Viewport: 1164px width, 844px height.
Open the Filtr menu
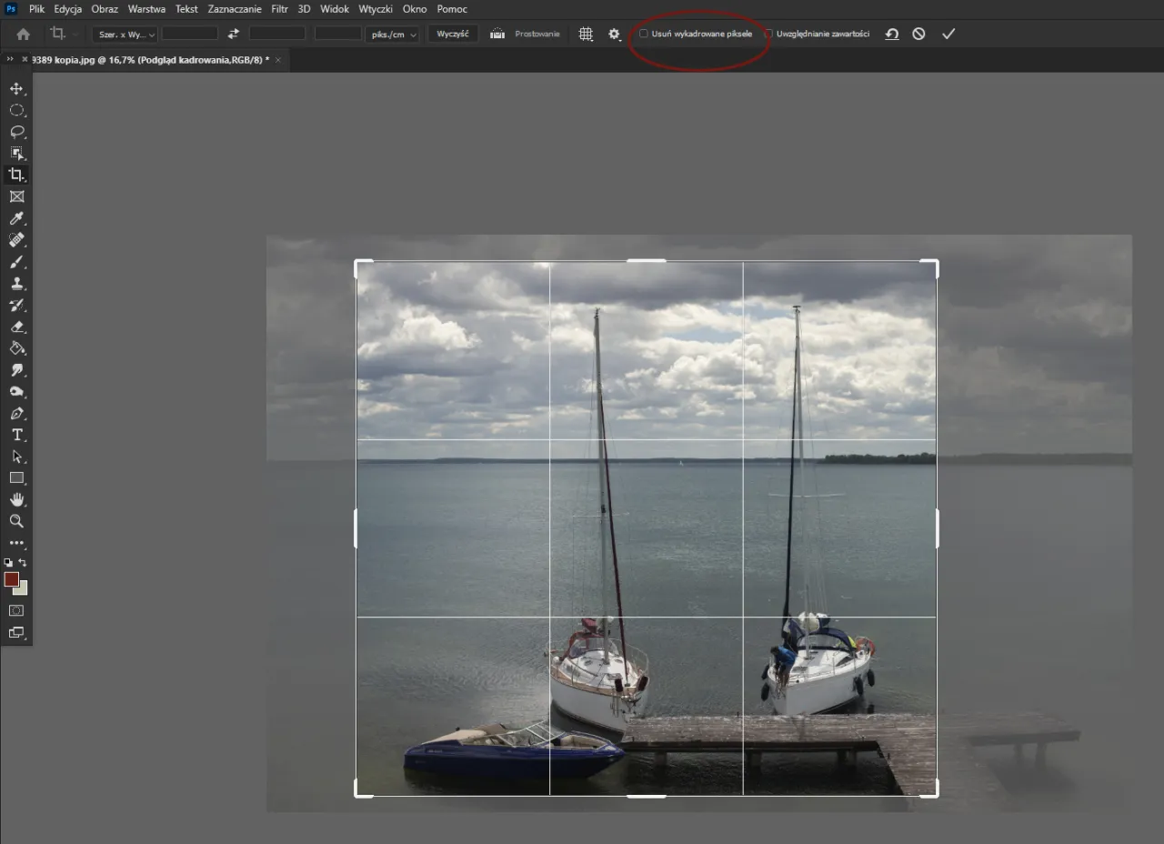pos(279,8)
